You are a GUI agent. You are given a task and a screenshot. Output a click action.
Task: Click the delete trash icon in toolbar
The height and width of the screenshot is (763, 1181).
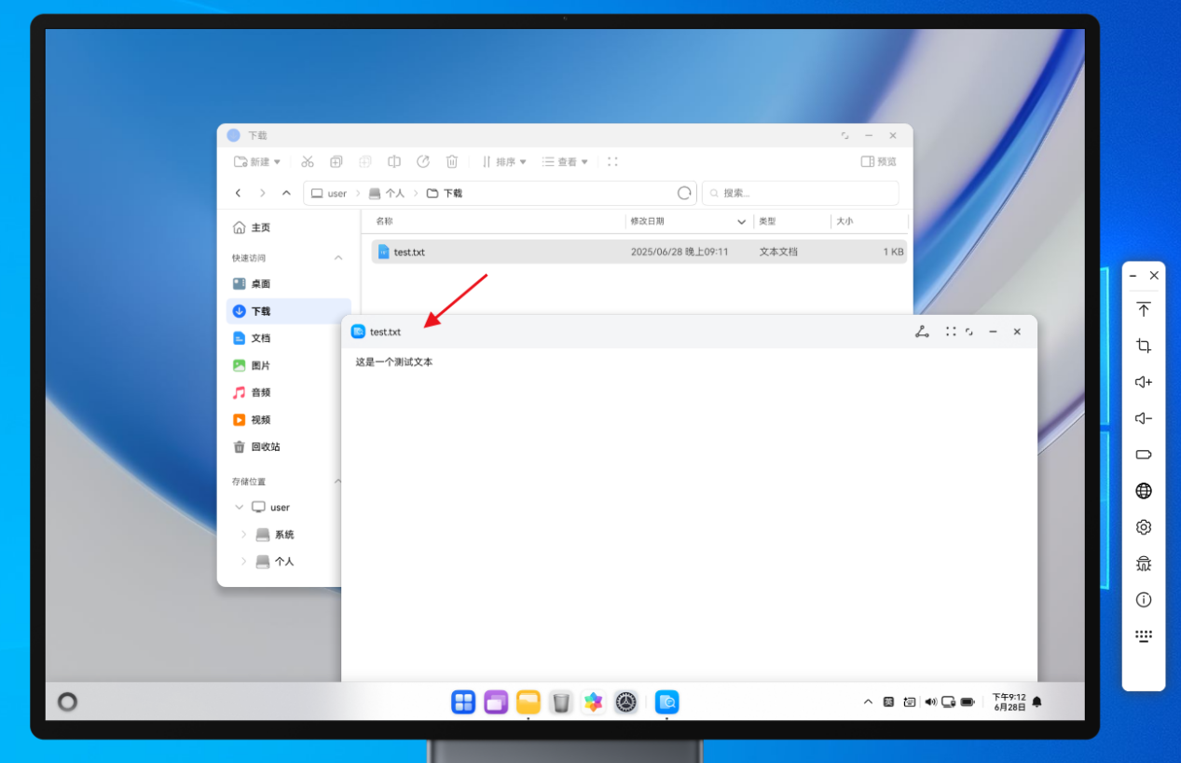click(x=452, y=162)
